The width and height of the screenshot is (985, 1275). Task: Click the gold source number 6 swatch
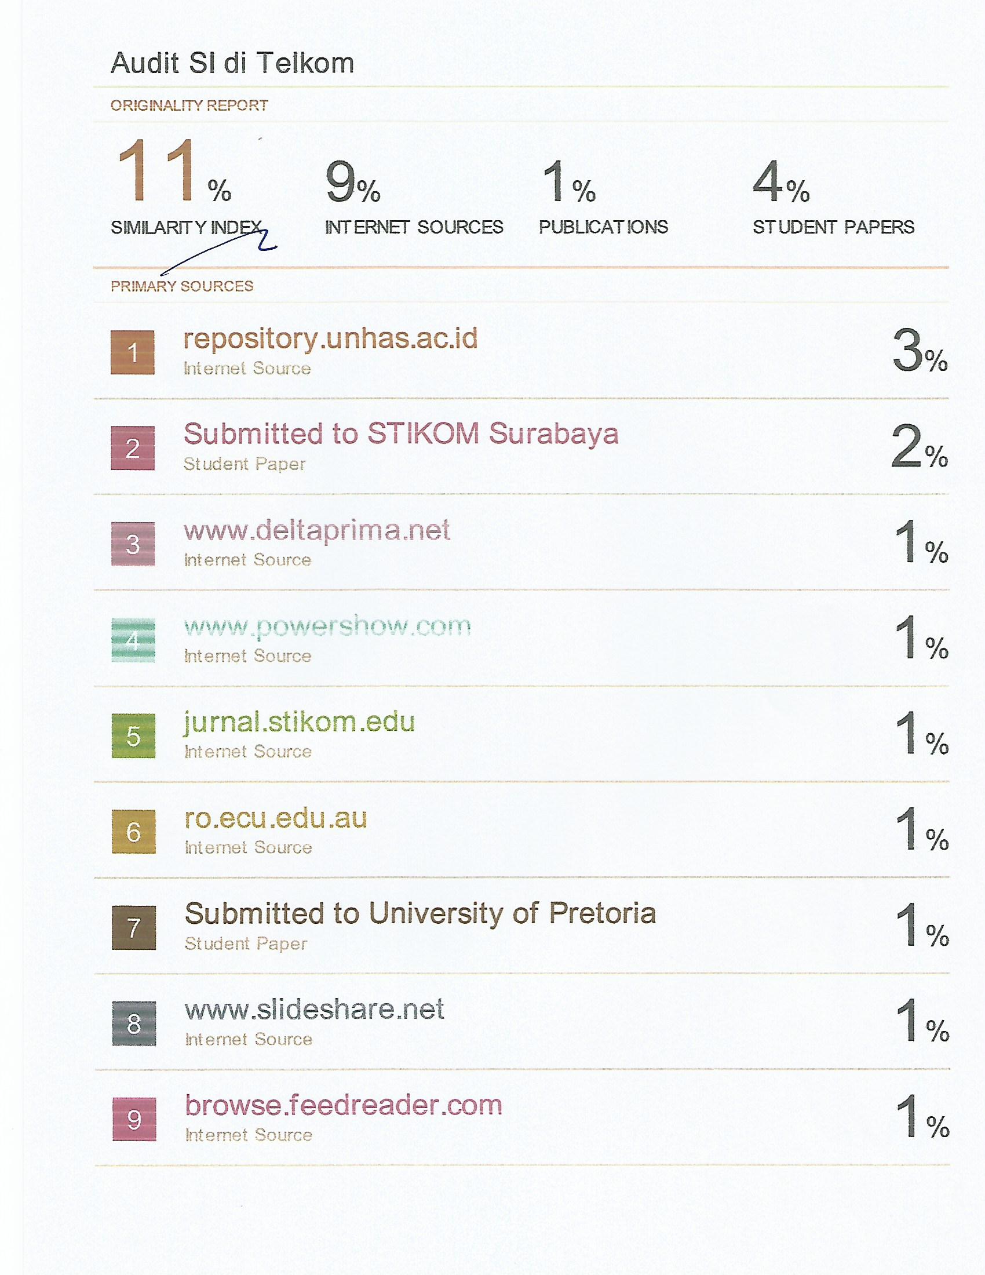tap(134, 831)
